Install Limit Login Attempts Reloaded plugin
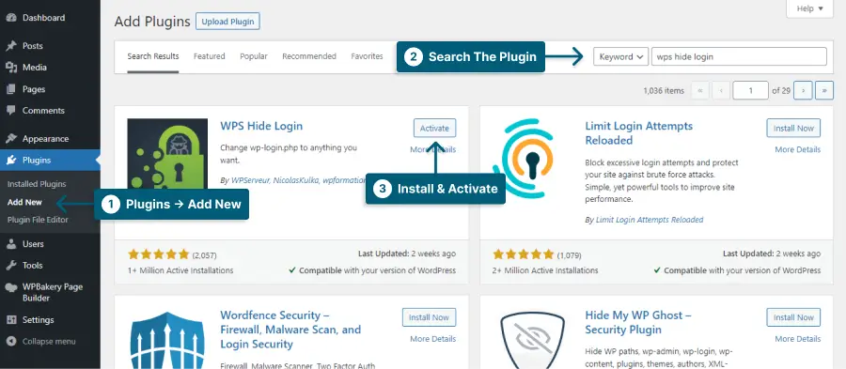 [793, 129]
